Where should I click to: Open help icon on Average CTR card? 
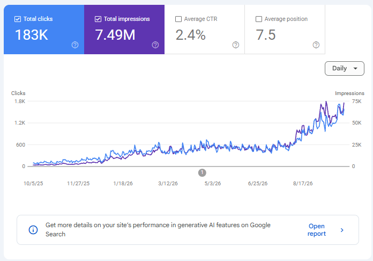[x=236, y=45]
